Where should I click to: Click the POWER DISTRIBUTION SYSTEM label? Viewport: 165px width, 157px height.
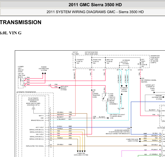point(44,69)
